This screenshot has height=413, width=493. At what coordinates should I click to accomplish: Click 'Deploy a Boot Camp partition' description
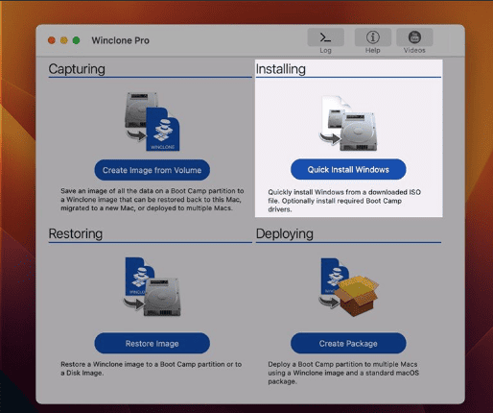(343, 373)
